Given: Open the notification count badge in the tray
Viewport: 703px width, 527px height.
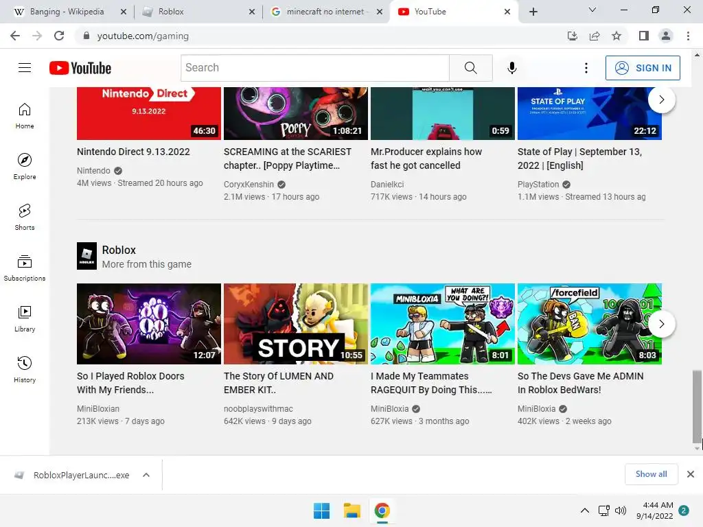Looking at the screenshot, I should pyautogui.click(x=684, y=511).
